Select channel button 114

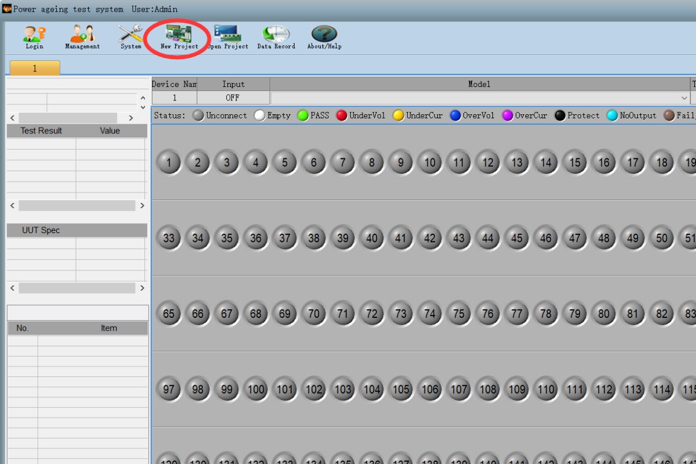(662, 389)
